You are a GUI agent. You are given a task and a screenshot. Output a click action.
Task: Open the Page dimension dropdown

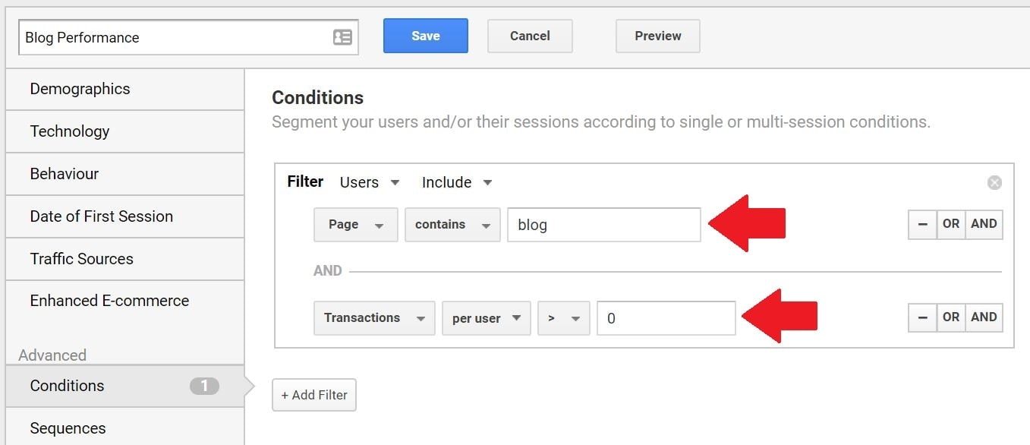[x=355, y=224]
